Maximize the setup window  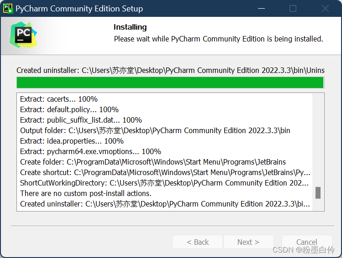(x=293, y=9)
